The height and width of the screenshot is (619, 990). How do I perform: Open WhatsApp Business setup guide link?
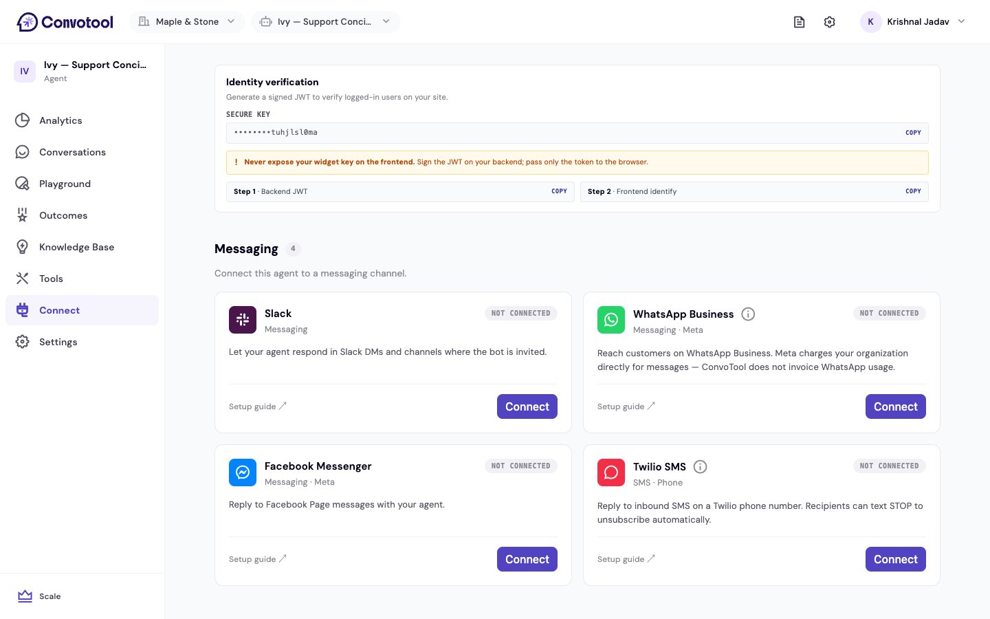[x=626, y=406]
